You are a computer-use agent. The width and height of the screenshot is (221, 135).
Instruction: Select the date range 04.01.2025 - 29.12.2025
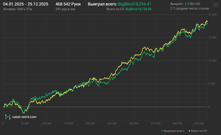pyautogui.click(x=26, y=4)
